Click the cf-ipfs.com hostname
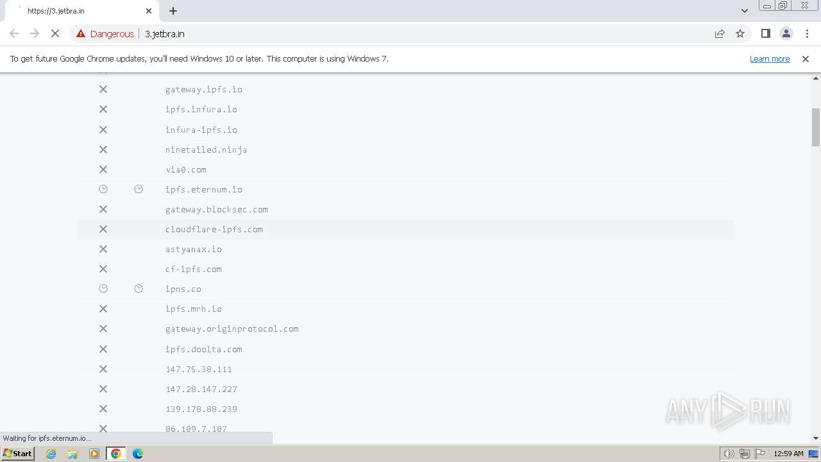 click(194, 269)
